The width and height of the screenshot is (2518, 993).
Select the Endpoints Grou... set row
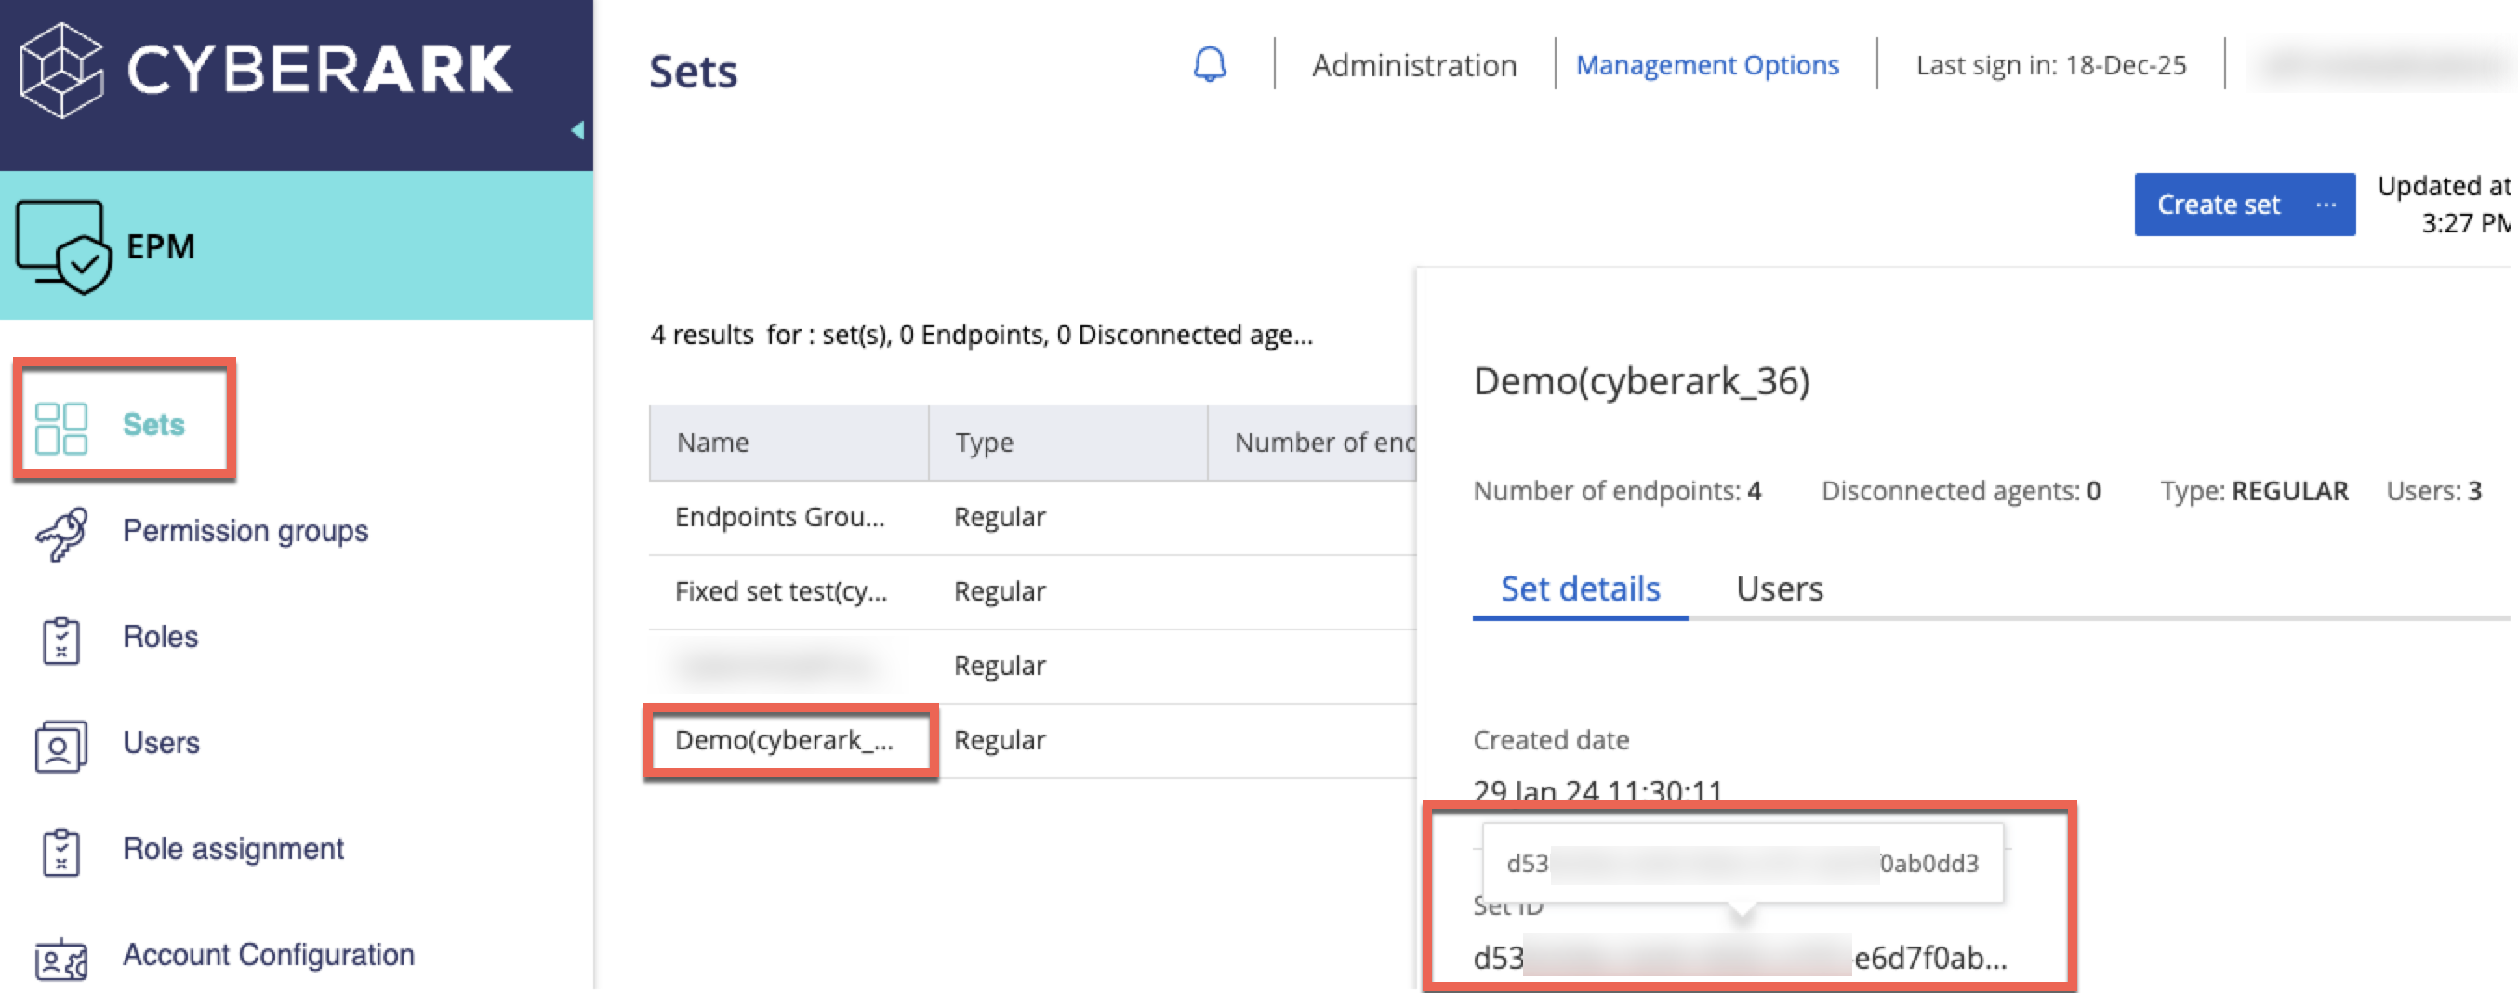[1032, 518]
